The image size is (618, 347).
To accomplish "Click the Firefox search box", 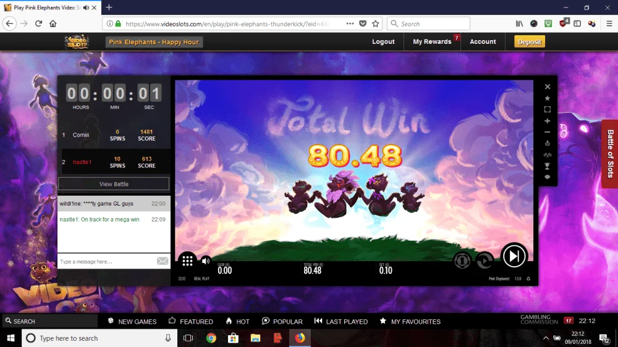I will pyautogui.click(x=428, y=23).
